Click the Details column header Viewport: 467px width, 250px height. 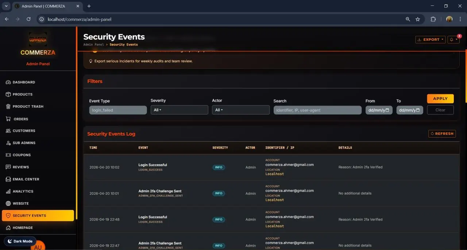coord(345,148)
